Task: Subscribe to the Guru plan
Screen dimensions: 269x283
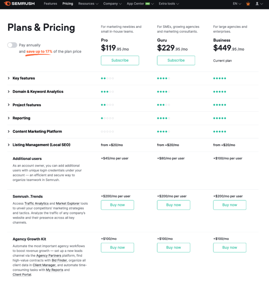Action: (176, 60)
